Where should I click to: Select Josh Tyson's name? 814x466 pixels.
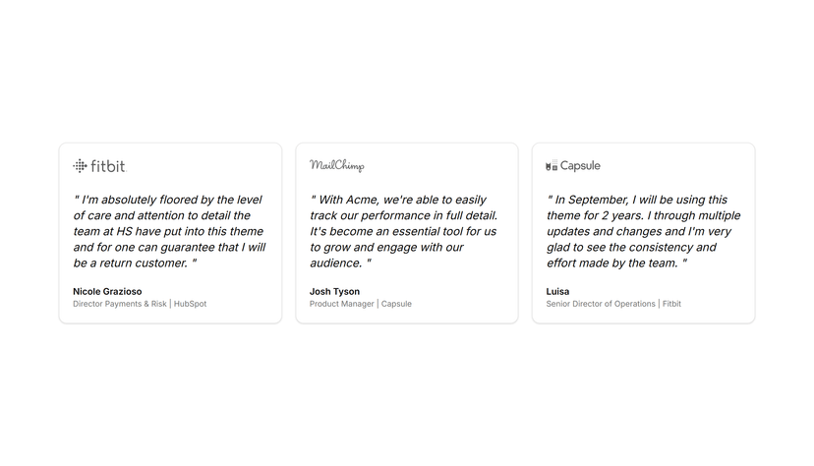334,292
